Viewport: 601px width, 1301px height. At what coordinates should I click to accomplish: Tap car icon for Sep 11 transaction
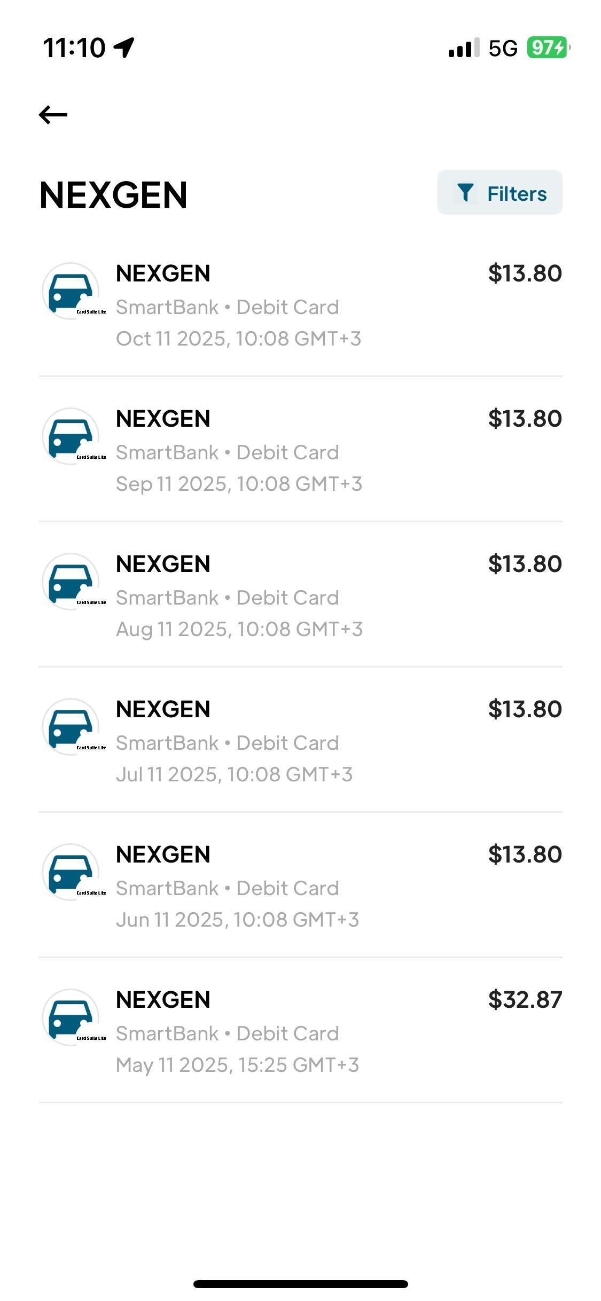click(71, 436)
